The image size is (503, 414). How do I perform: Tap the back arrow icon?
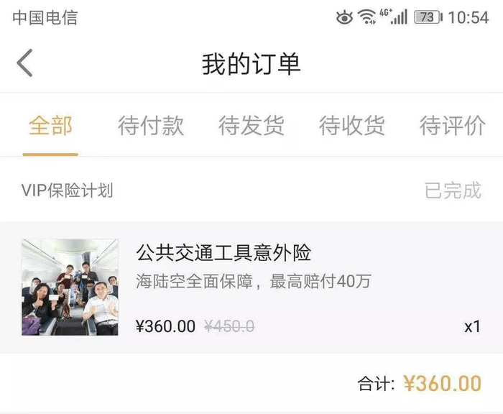(25, 63)
